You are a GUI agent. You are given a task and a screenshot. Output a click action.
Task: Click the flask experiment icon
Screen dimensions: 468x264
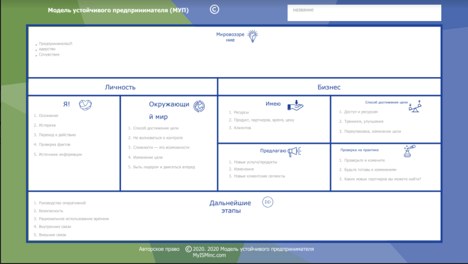tap(409, 151)
